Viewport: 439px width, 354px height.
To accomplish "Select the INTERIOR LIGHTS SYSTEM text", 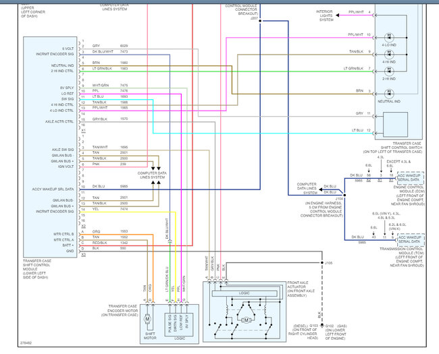I will tap(325, 16).
